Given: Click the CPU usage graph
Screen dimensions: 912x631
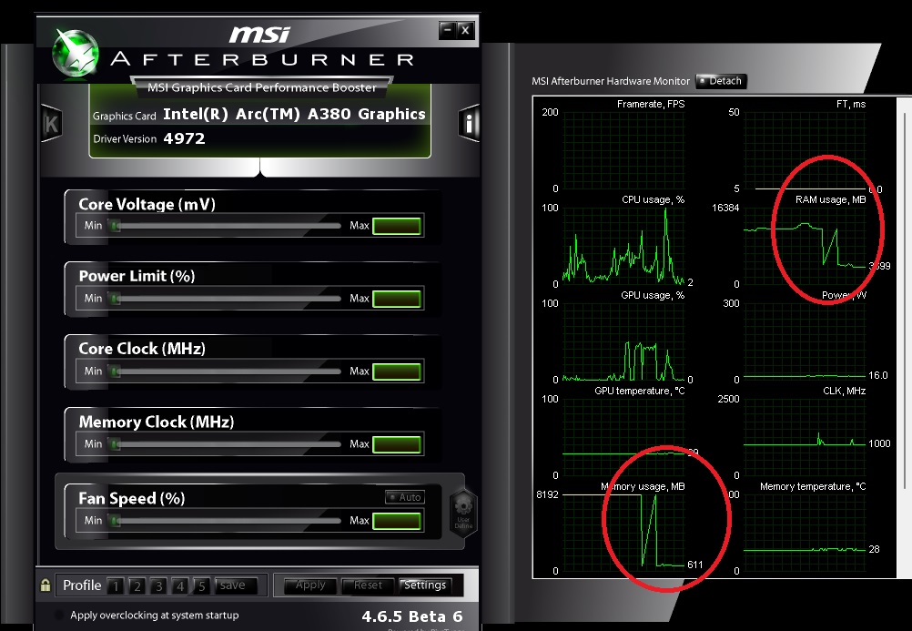Looking at the screenshot, I should [623, 246].
